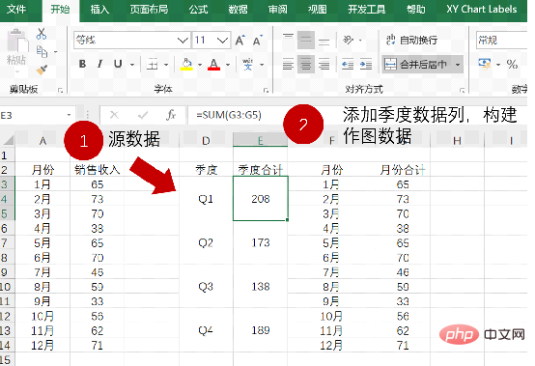Switch to the 插入 Insert tab

coord(99,10)
